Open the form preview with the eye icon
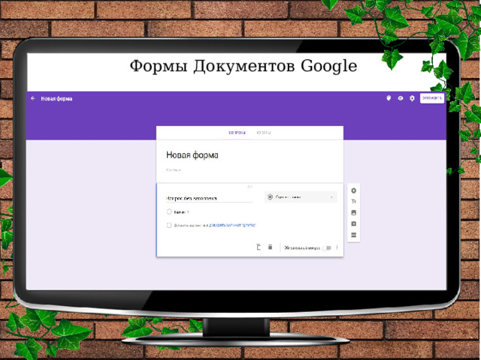 [x=401, y=98]
